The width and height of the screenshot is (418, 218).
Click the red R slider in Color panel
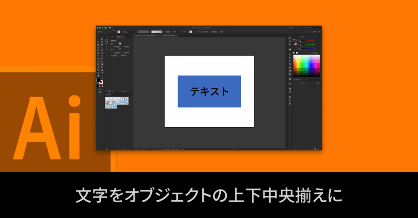click(307, 40)
